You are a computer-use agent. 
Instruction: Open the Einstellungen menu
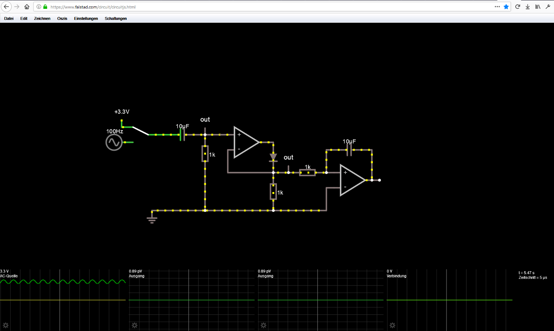click(x=86, y=19)
